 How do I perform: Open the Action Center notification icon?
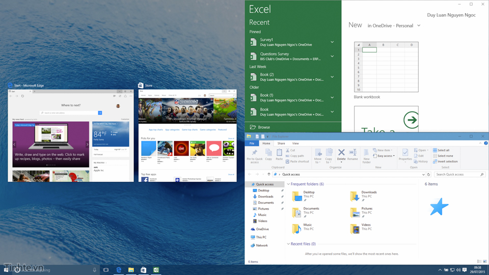click(465, 270)
